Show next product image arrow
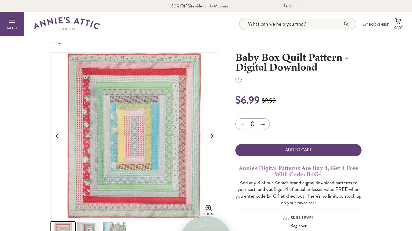This screenshot has width=412, height=231. (x=212, y=136)
